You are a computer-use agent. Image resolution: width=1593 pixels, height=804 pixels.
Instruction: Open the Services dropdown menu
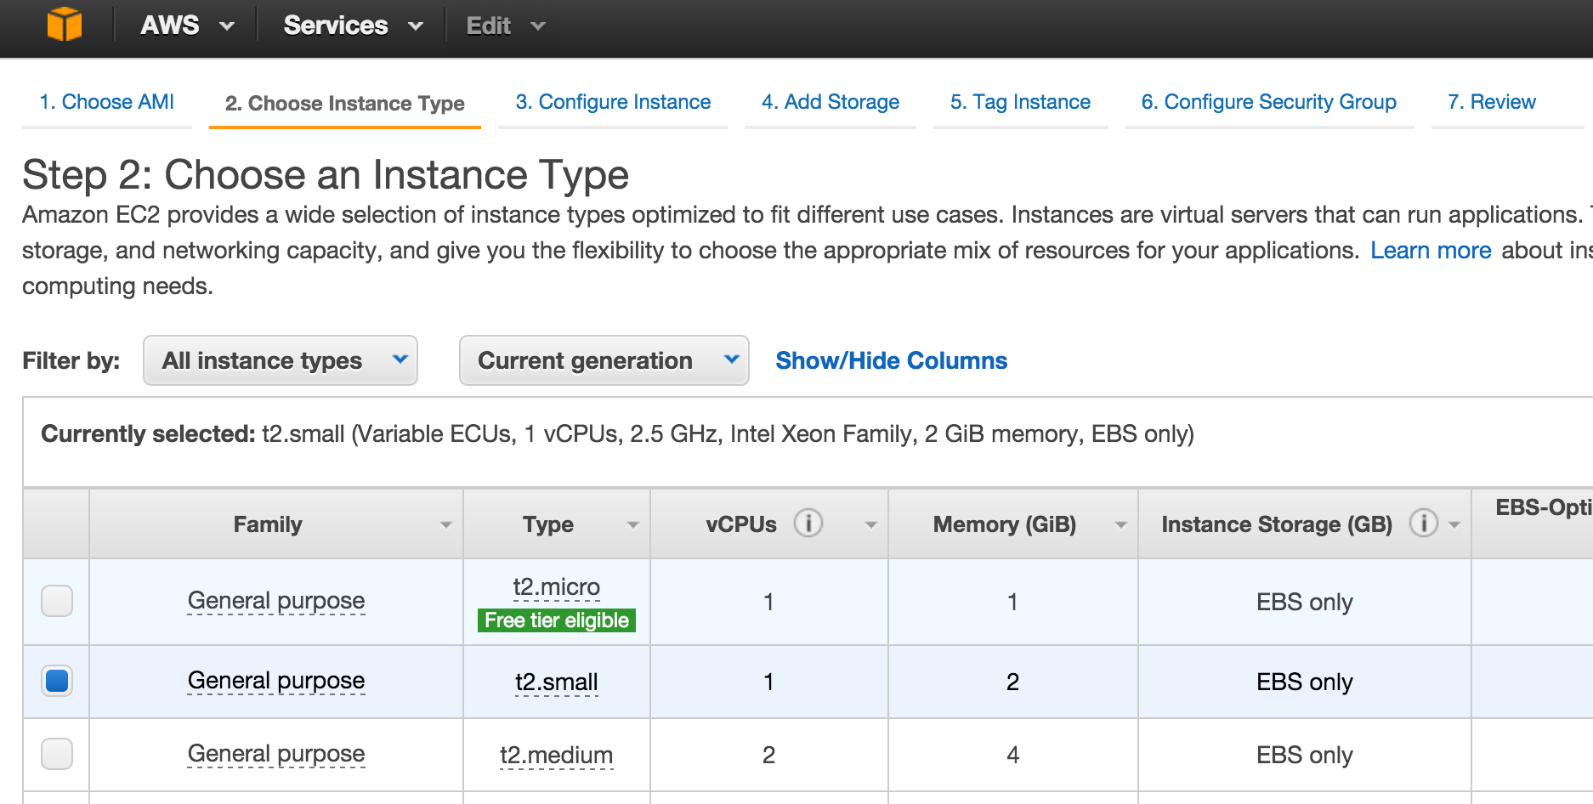[x=354, y=25]
